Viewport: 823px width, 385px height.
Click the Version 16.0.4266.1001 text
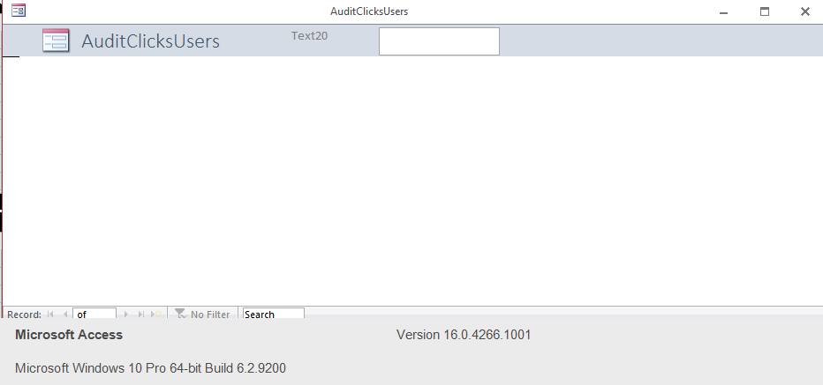464,335
